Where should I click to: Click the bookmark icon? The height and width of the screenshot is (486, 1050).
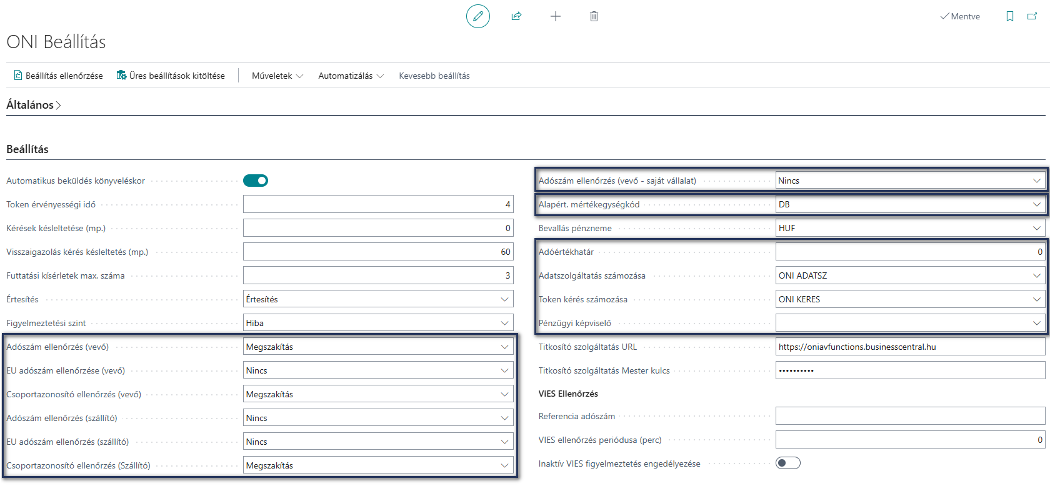pyautogui.click(x=1010, y=16)
